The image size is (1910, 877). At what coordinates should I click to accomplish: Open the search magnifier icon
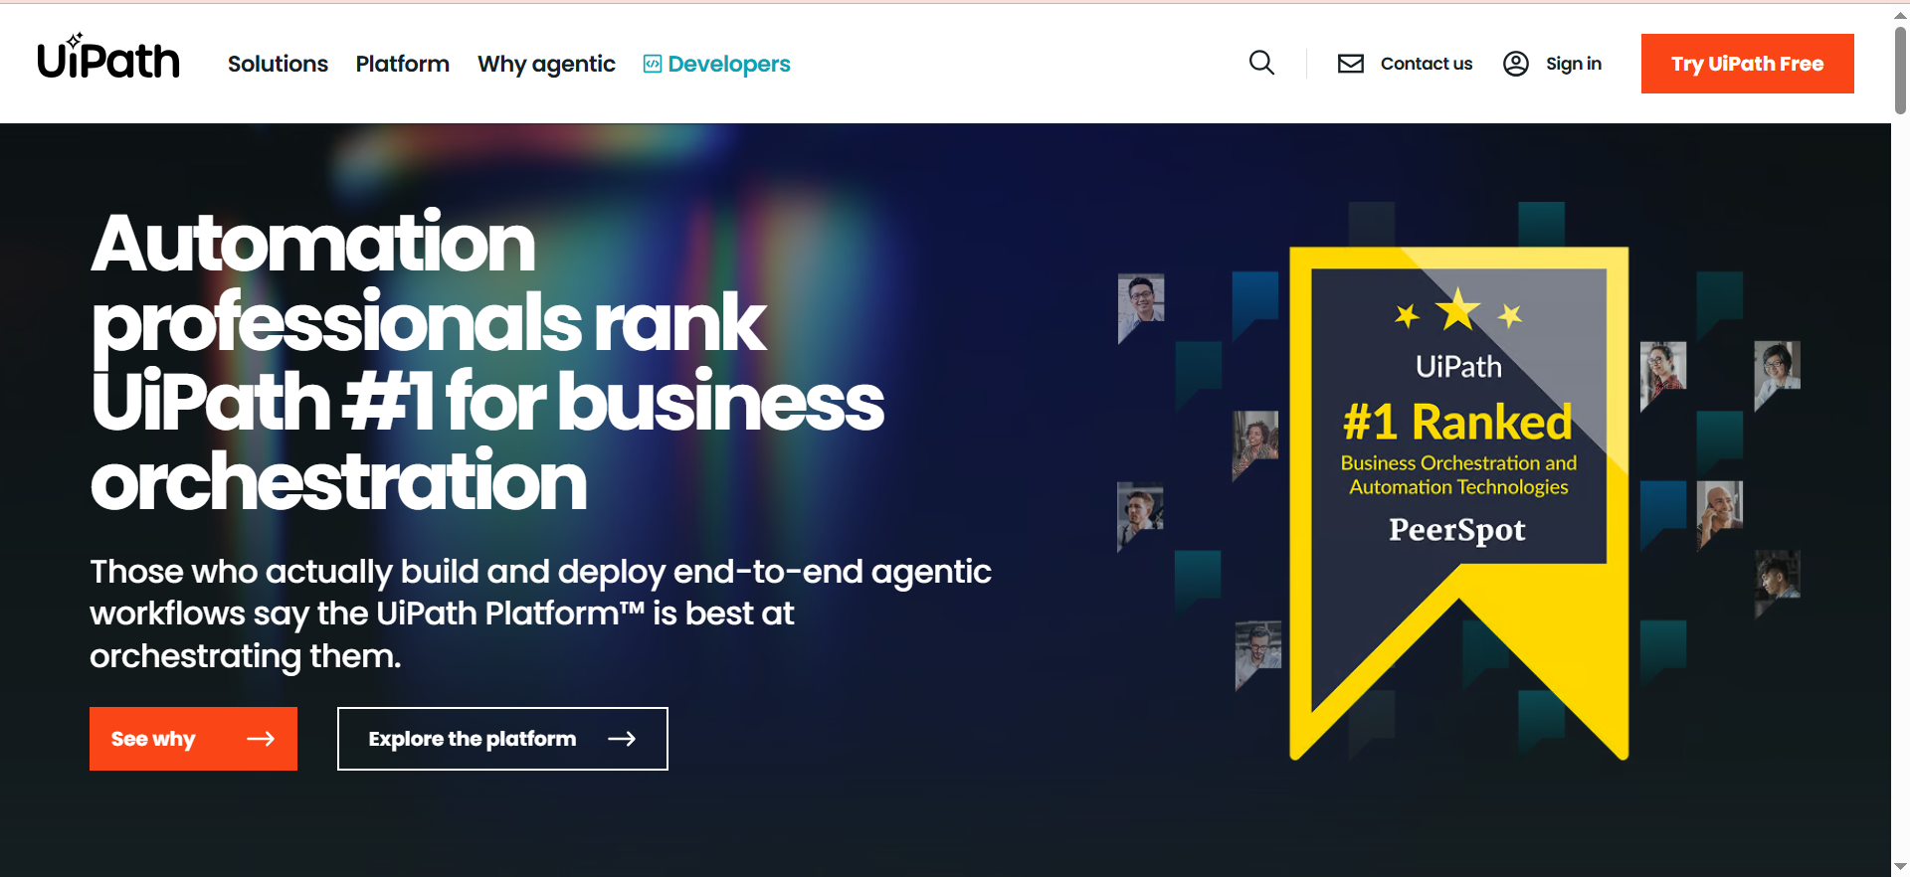[x=1261, y=63]
